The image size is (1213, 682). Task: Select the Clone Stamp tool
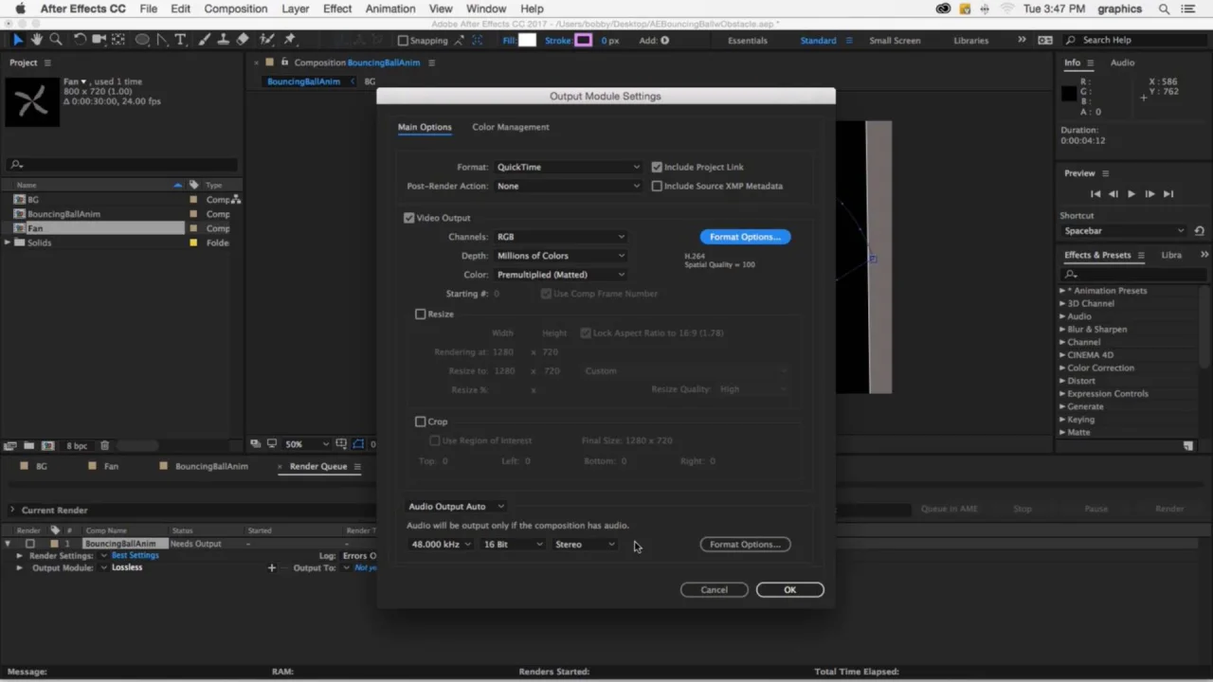click(x=224, y=40)
